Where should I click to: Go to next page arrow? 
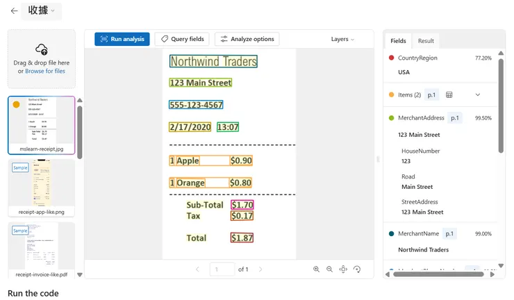(x=260, y=269)
